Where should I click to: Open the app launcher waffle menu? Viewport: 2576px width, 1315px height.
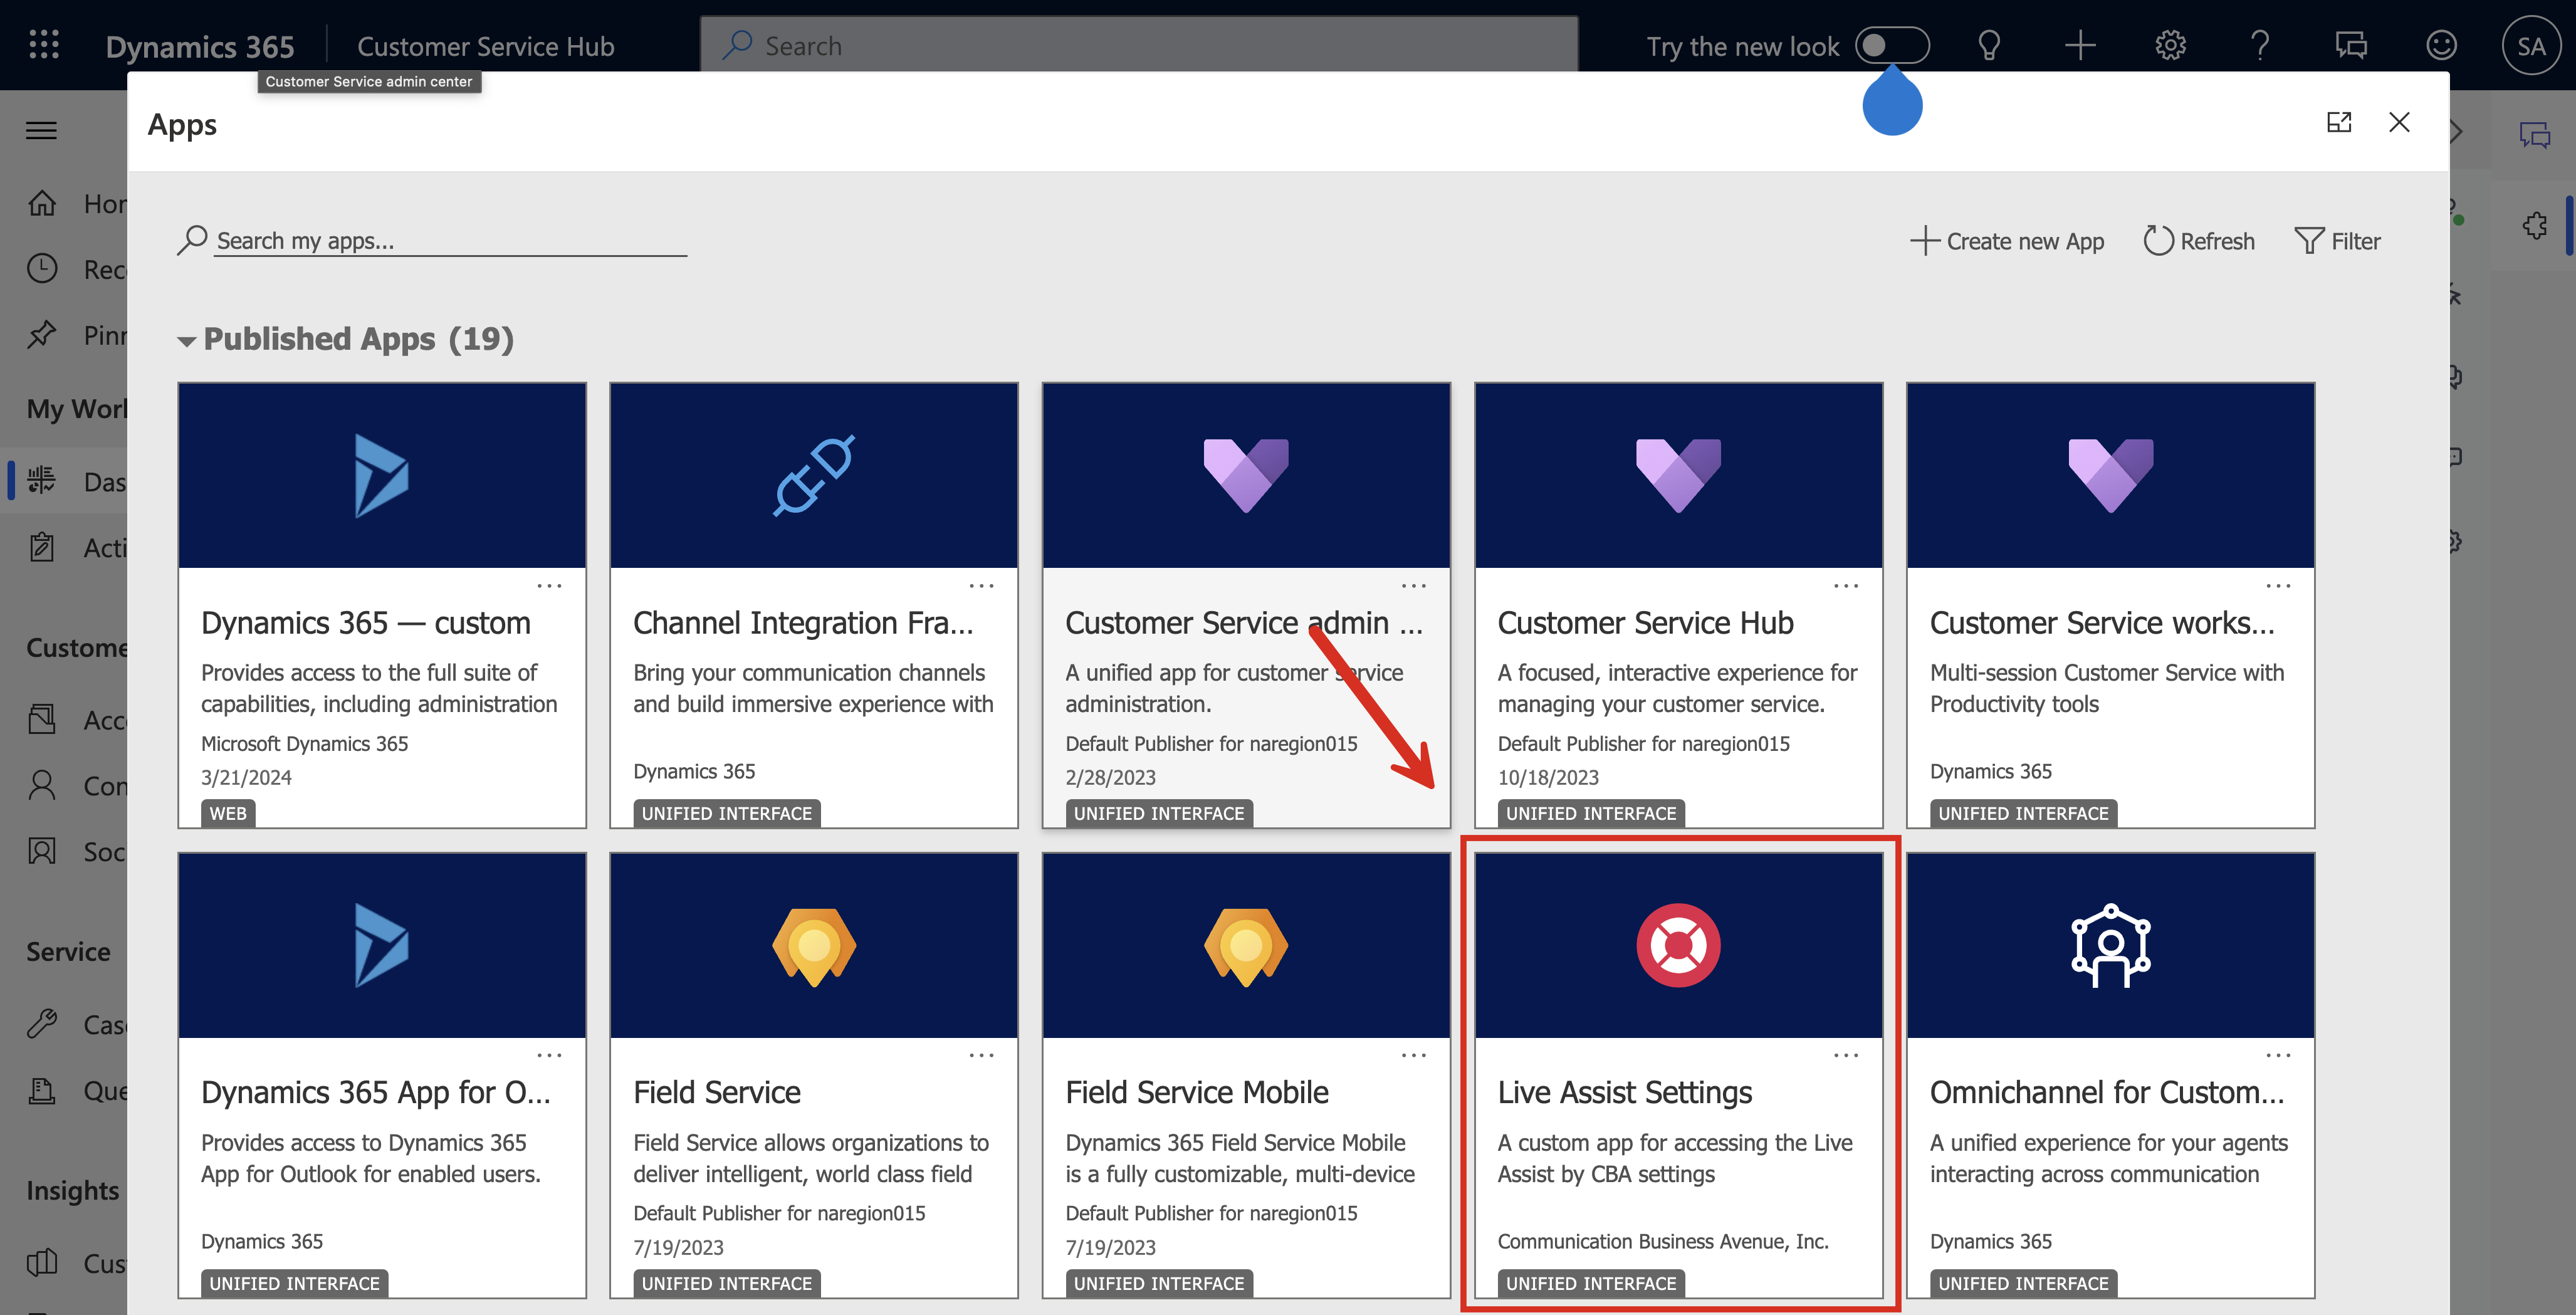click(x=44, y=45)
